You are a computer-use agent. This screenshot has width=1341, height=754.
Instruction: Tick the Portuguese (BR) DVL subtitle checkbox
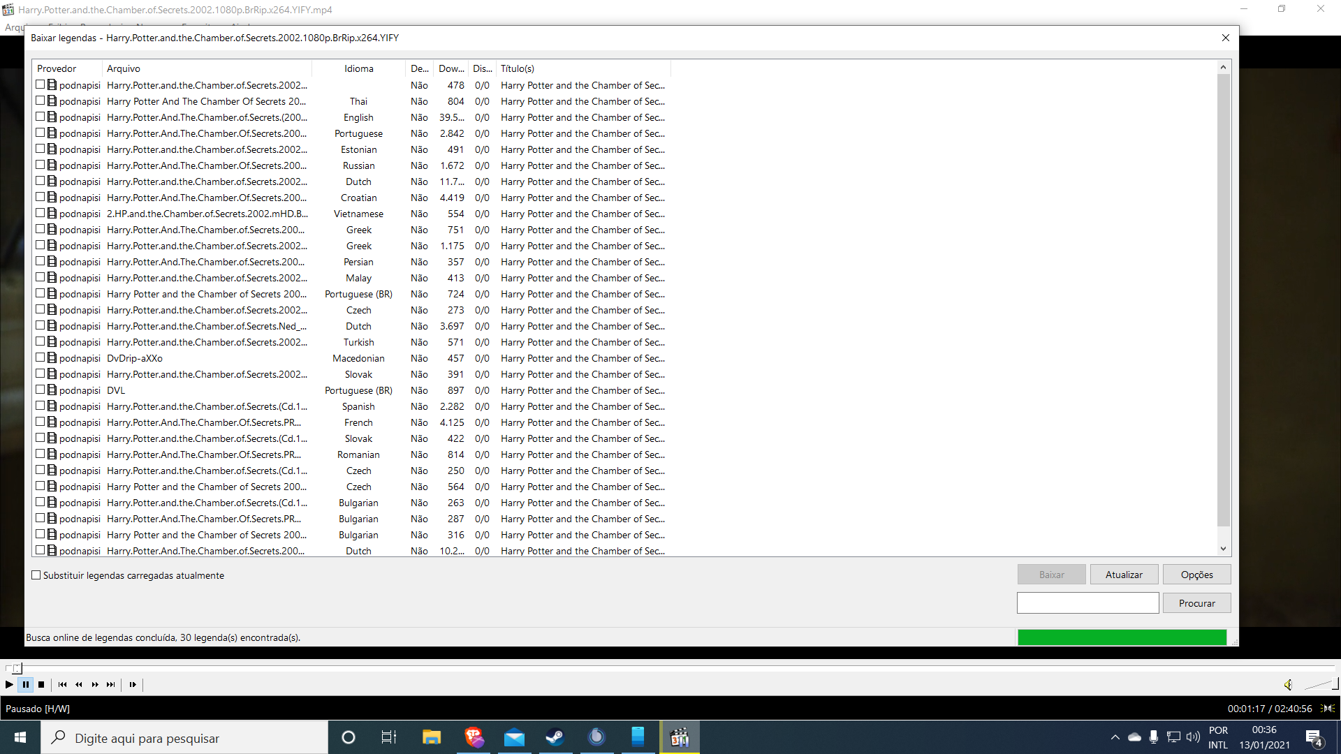(x=41, y=390)
